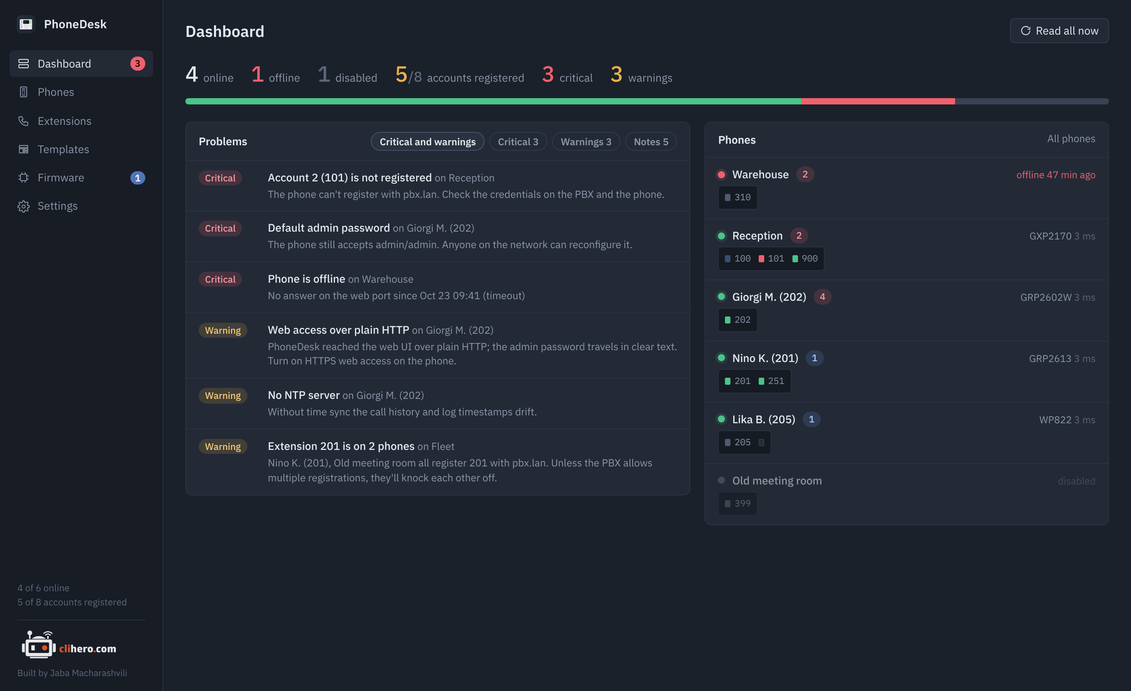Select account chip 251 on Nino K.
Viewport: 1131px width, 691px height.
[x=771, y=381]
